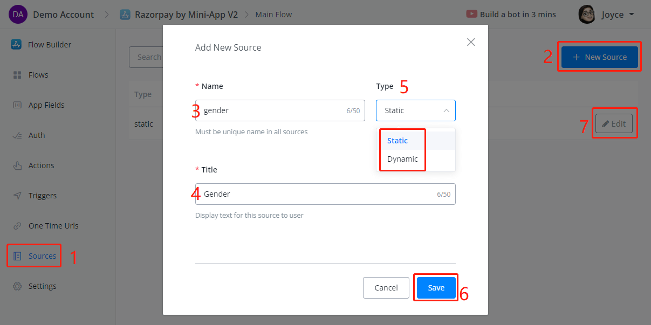Click the Flow Builder sidebar icon

click(x=16, y=45)
